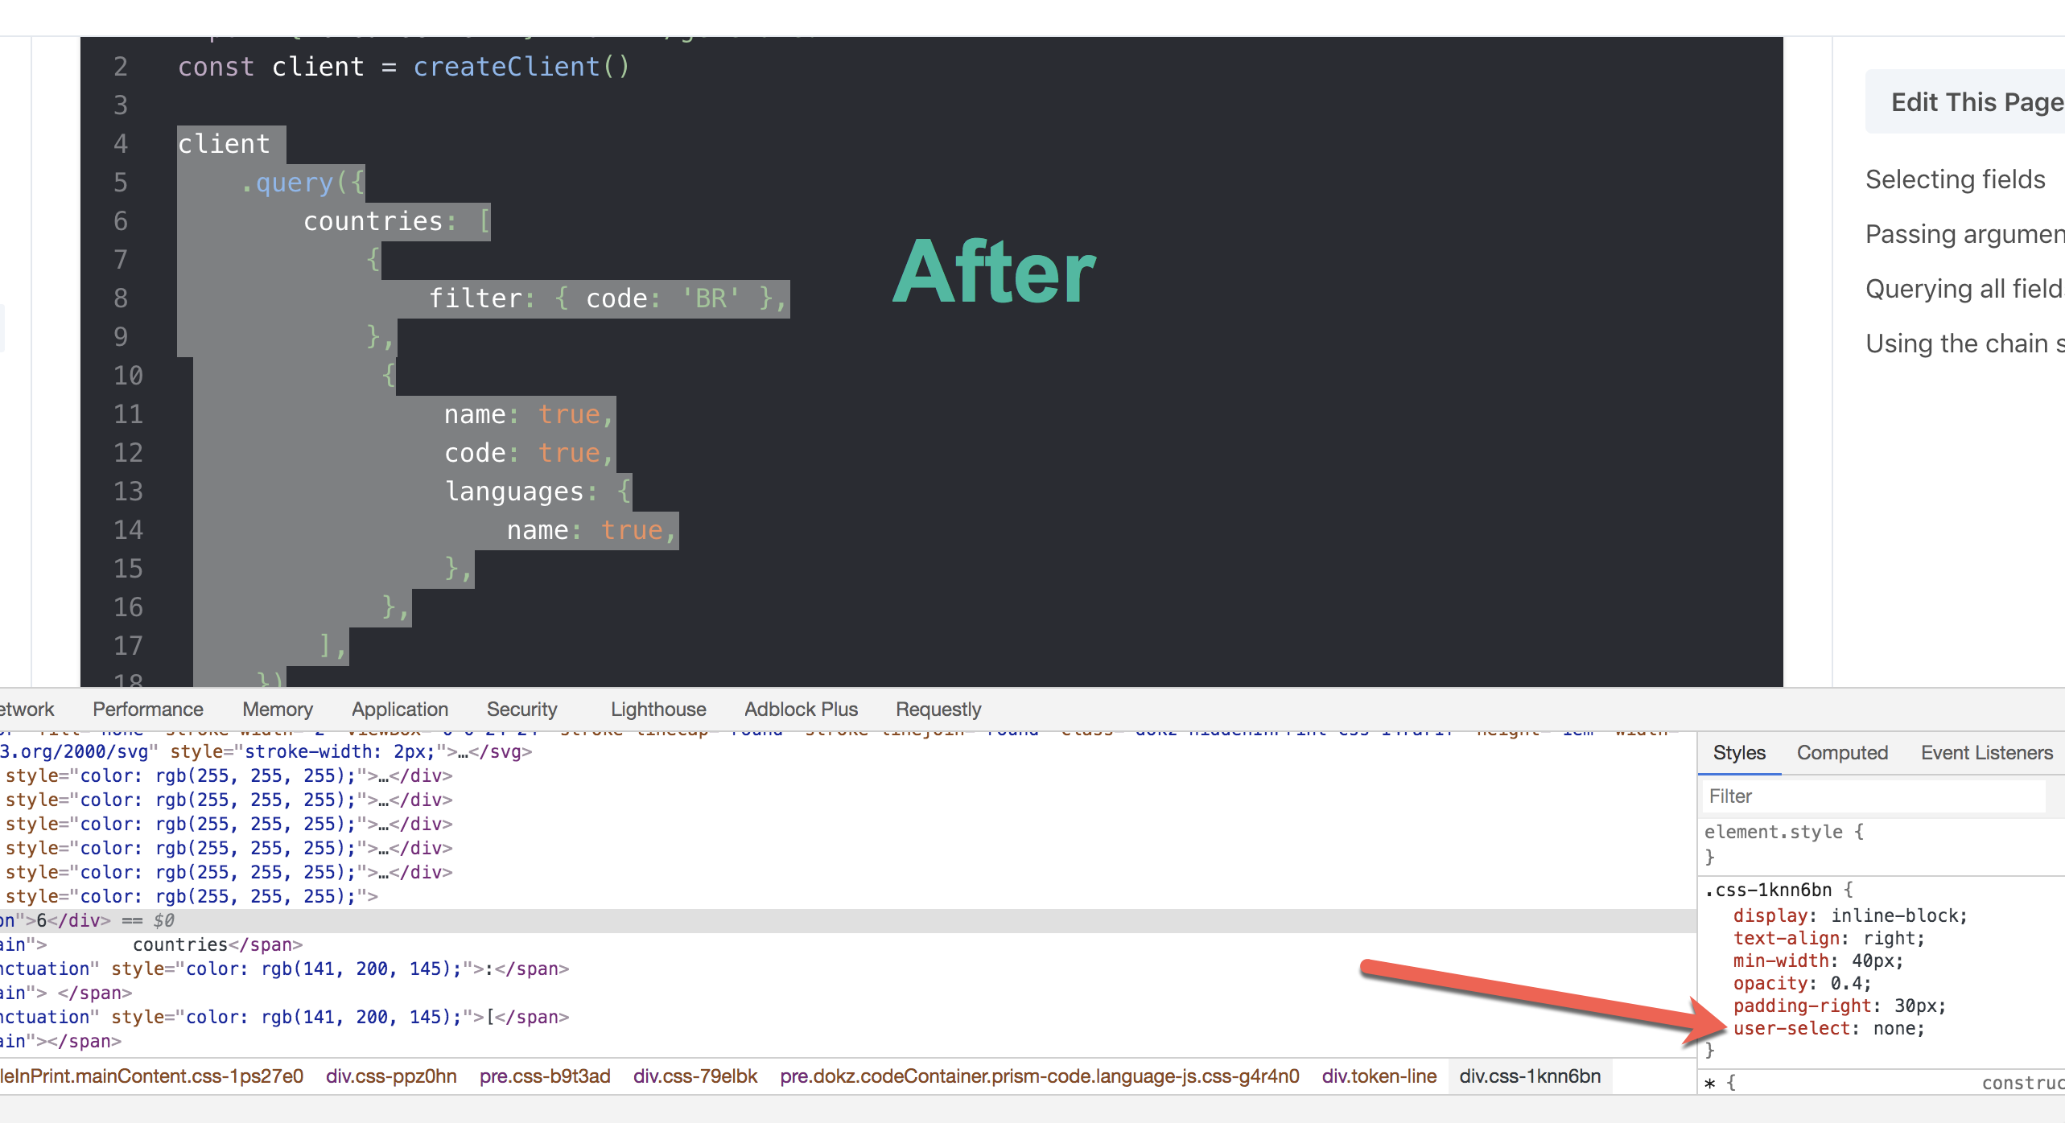Choose div.css-79elbk in the breadcrumb trail
Image resolution: width=2065 pixels, height=1123 pixels.
click(x=695, y=1076)
